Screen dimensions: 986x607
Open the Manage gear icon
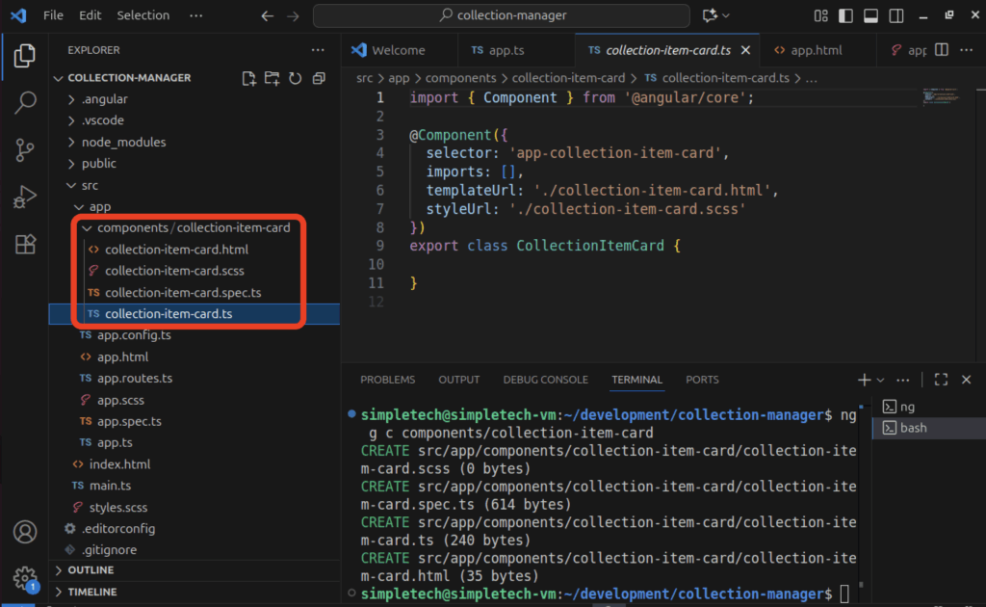point(26,577)
